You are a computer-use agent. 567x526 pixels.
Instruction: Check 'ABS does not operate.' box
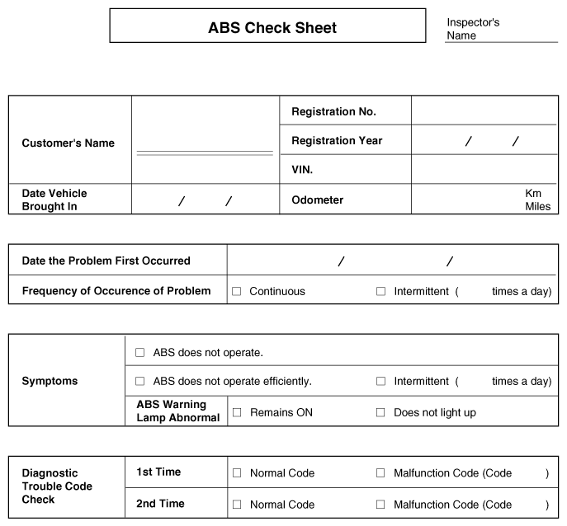pos(140,352)
